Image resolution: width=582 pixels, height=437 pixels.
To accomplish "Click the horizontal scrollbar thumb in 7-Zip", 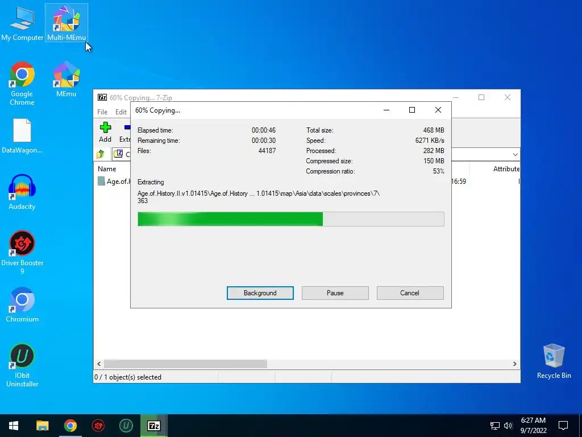I will pos(185,364).
